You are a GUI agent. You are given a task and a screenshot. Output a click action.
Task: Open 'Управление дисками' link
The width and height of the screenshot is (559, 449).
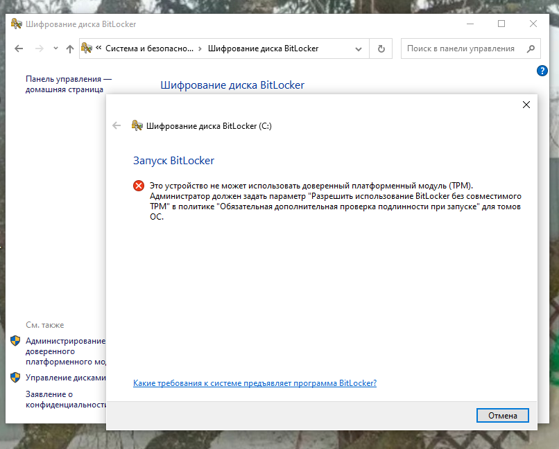click(66, 378)
